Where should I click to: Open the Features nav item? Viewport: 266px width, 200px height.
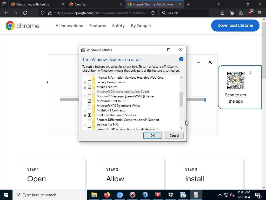pyautogui.click(x=98, y=26)
